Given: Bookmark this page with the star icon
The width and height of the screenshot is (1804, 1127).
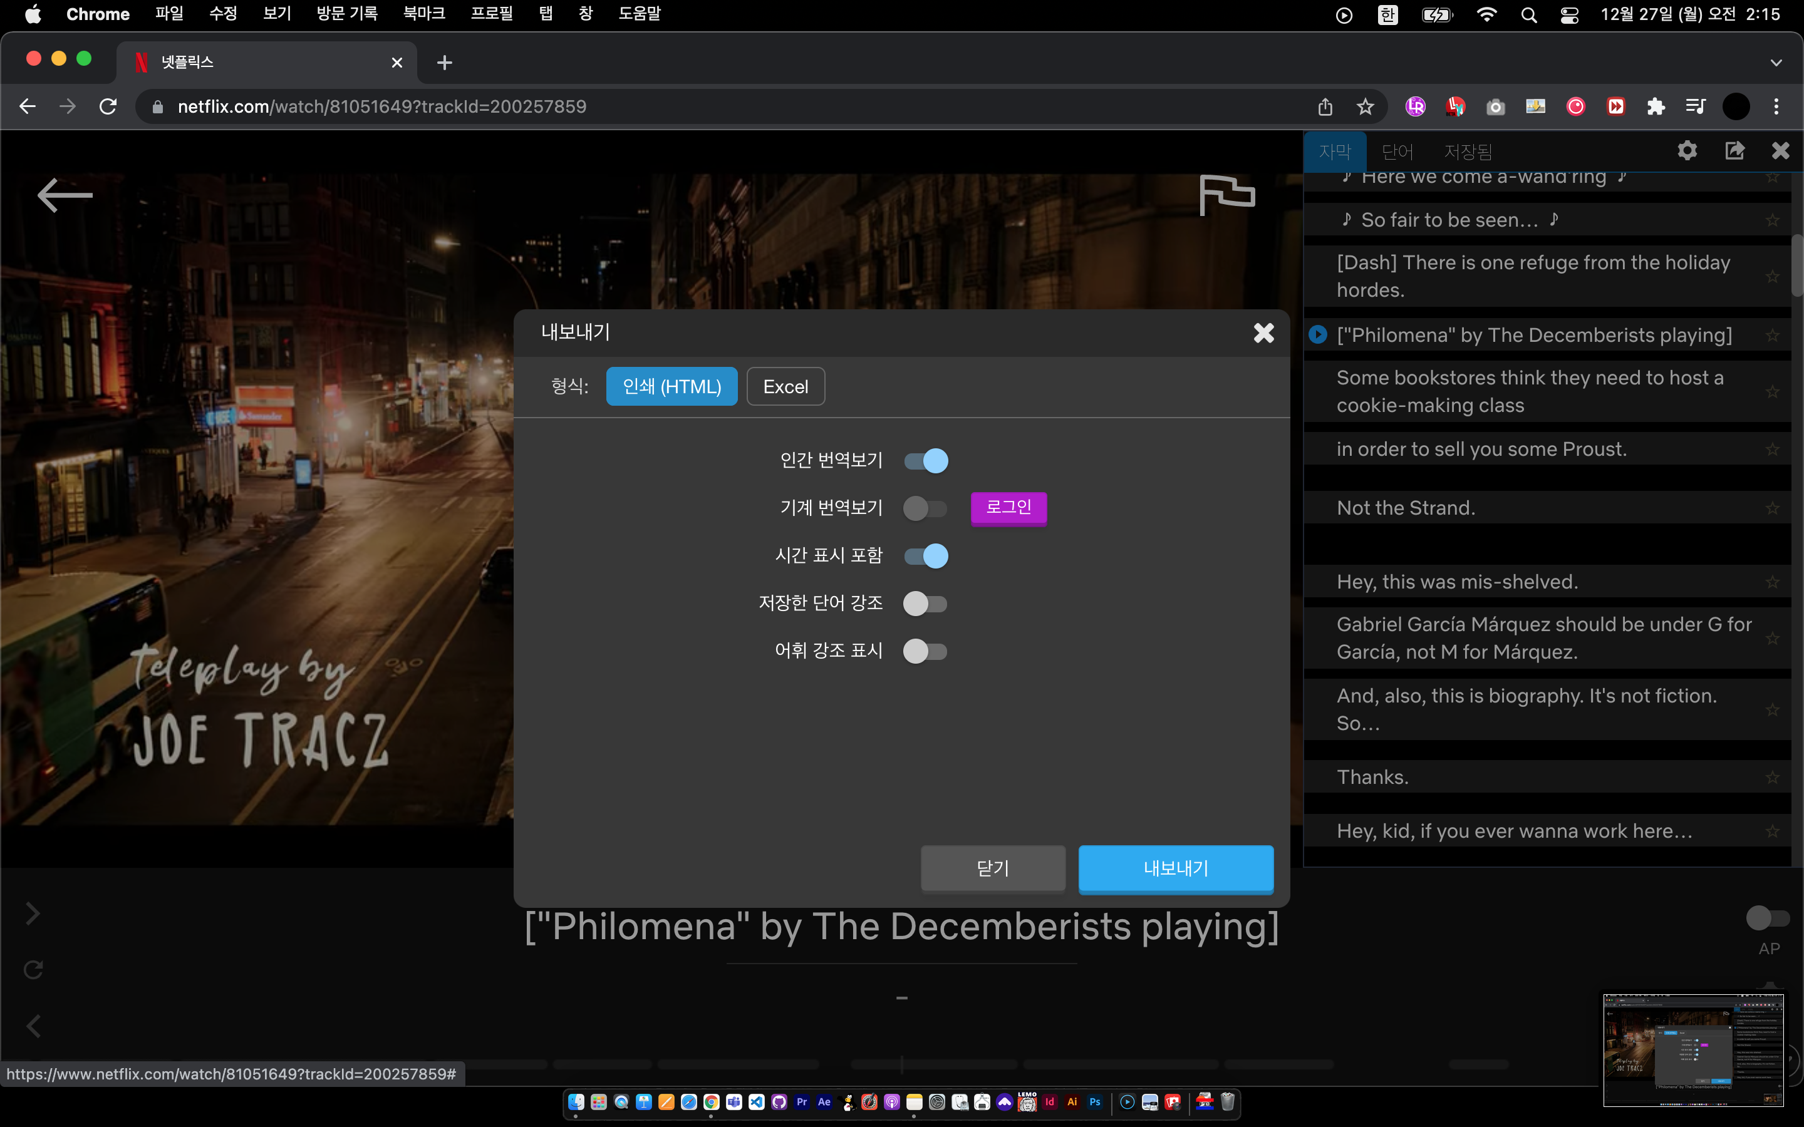Looking at the screenshot, I should 1365,106.
